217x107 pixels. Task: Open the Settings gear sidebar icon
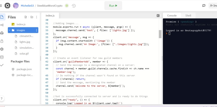click(x=2, y=49)
